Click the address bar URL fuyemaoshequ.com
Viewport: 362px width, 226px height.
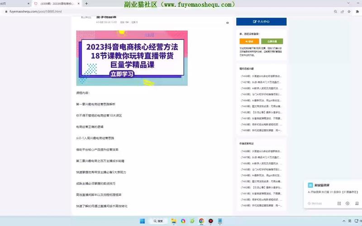36,11
